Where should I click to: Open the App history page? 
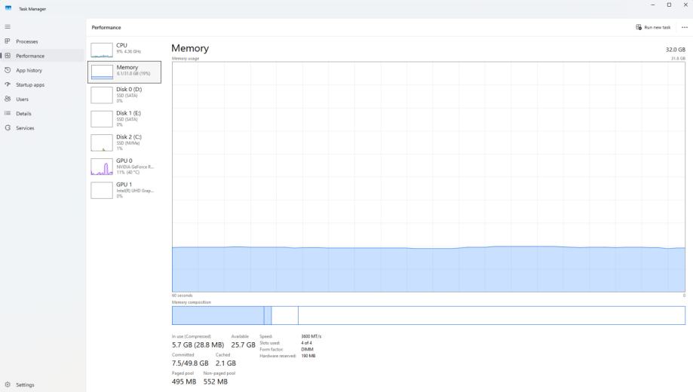pos(29,70)
